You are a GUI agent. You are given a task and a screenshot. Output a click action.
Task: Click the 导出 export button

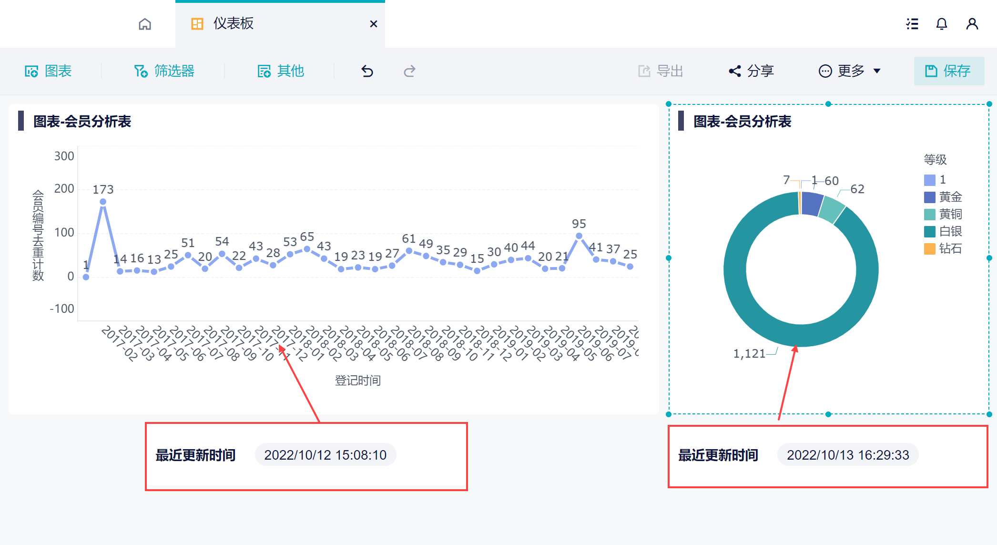pyautogui.click(x=661, y=71)
